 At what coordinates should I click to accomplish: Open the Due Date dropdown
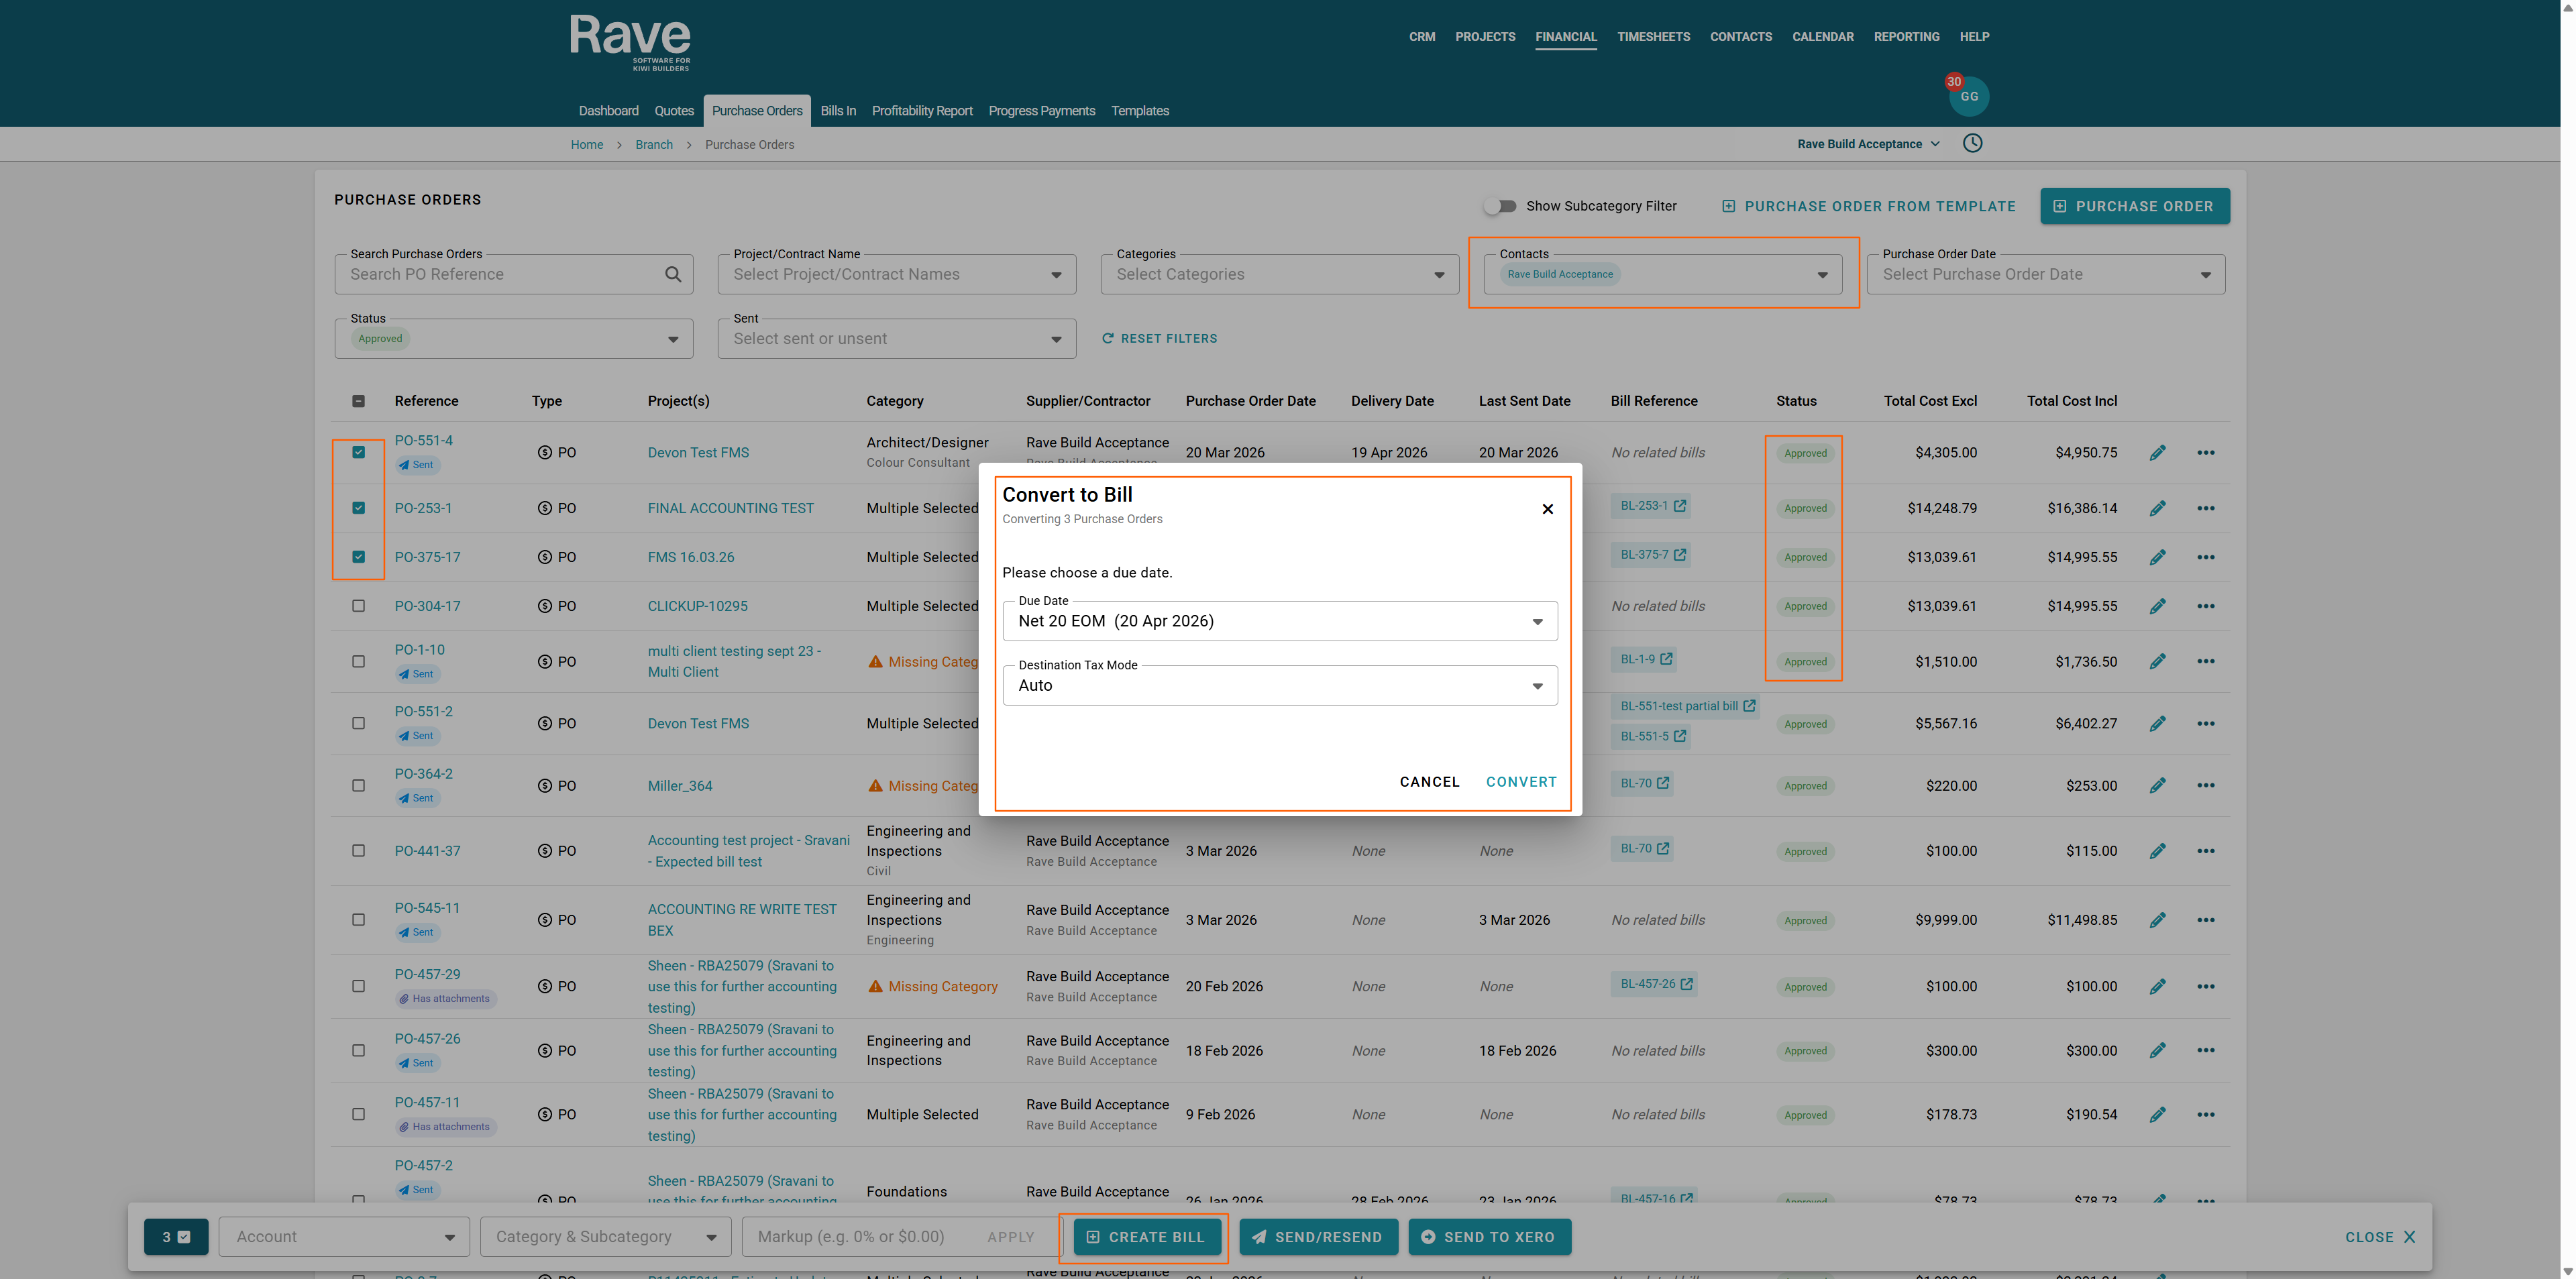(x=1279, y=621)
